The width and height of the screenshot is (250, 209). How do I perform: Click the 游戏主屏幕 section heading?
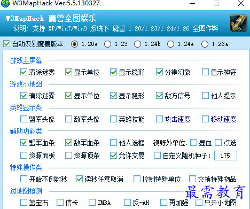(x=26, y=60)
